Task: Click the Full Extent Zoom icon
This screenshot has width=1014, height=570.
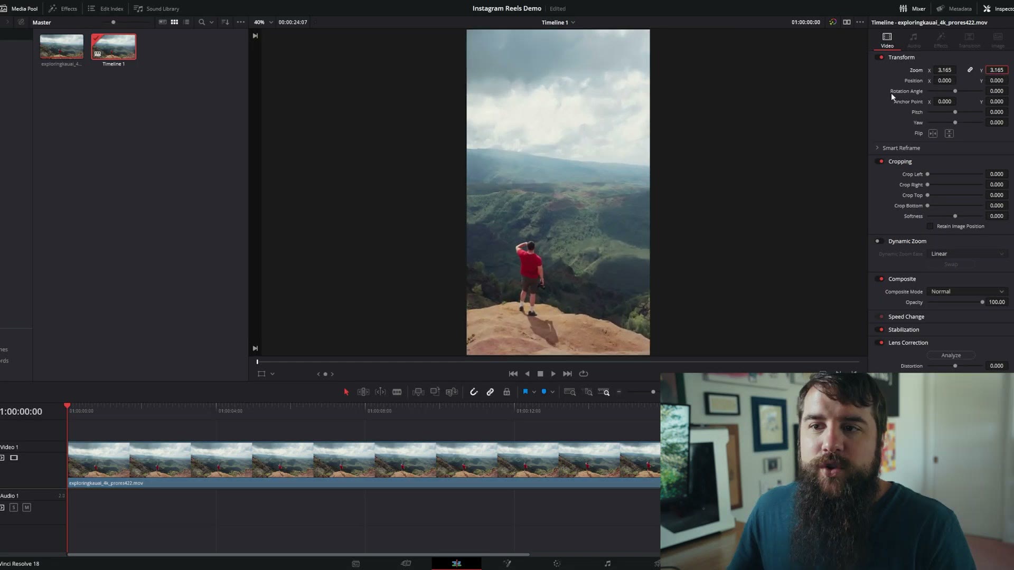Action: point(570,392)
